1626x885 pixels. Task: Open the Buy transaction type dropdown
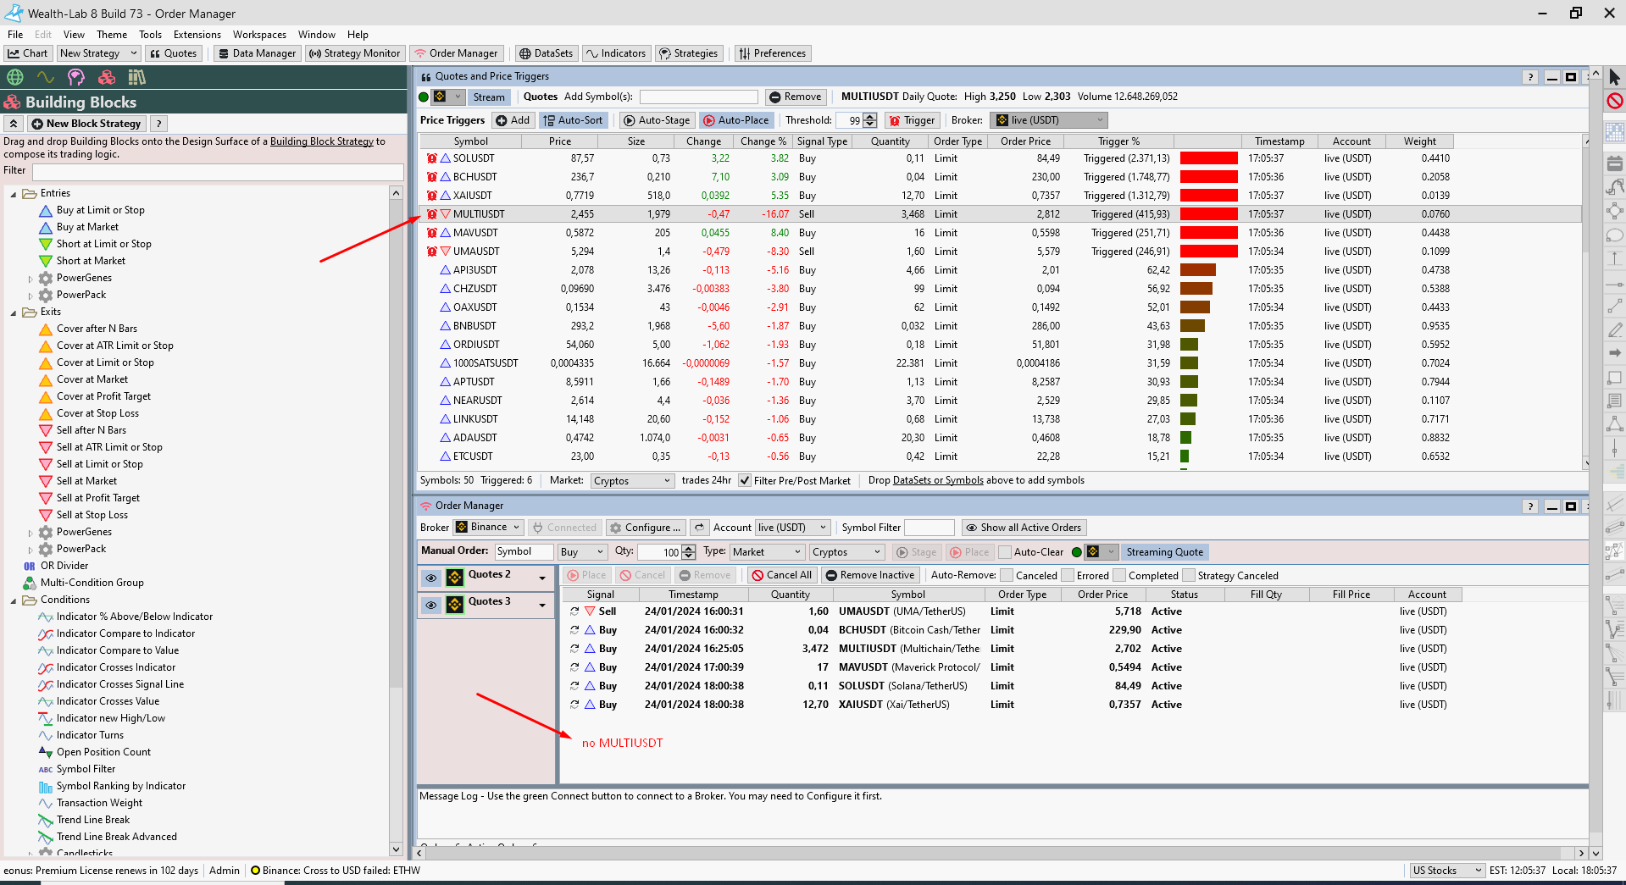point(583,552)
